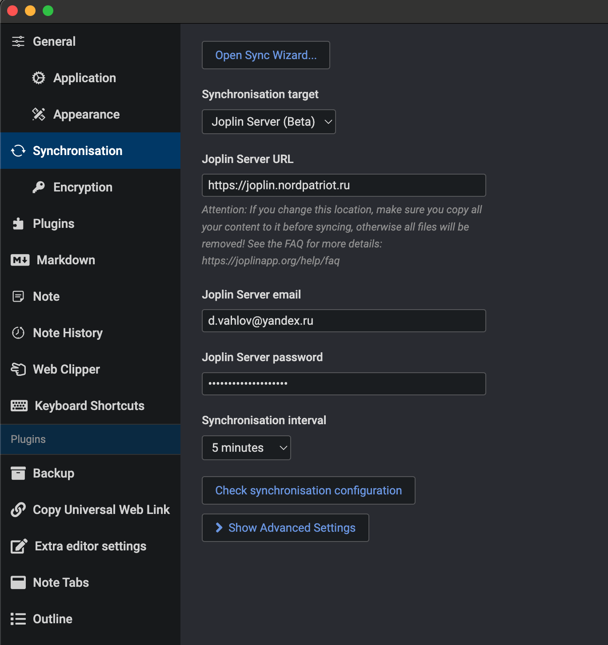The image size is (608, 645).
Task: Open the Synchronisation target dropdown
Action: click(269, 122)
